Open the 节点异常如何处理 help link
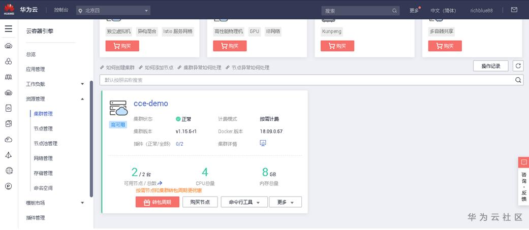529x230 pixels. click(251, 68)
